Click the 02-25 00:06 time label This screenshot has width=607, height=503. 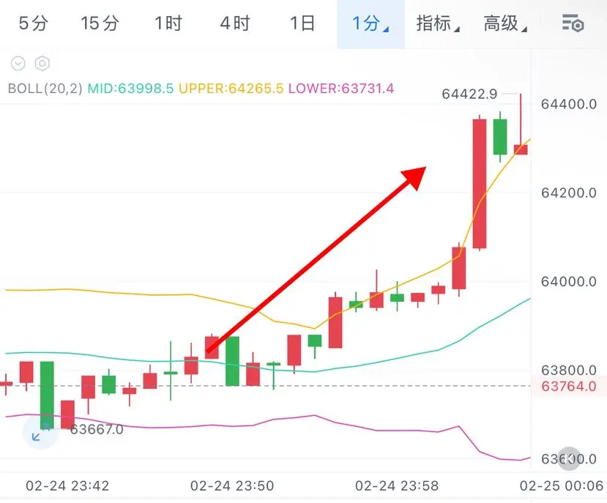click(562, 485)
